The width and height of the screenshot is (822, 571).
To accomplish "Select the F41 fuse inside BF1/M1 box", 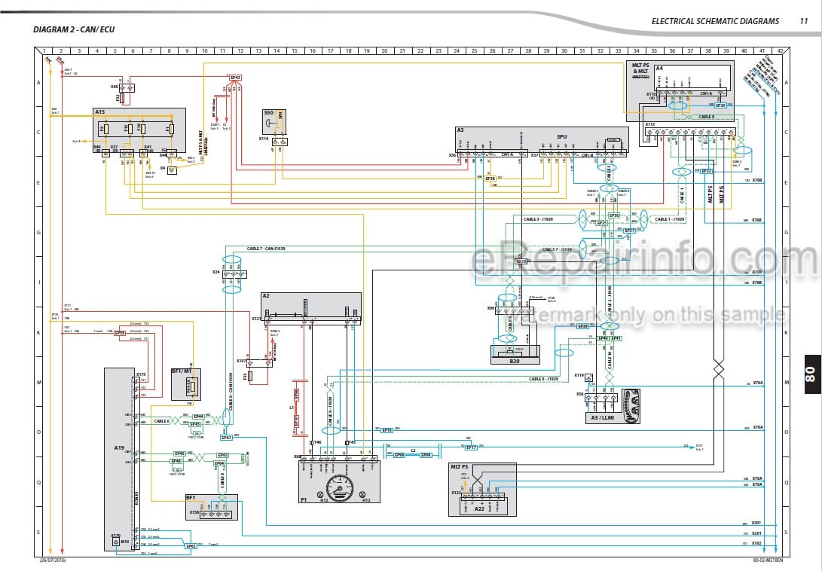I will pyautogui.click(x=192, y=387).
